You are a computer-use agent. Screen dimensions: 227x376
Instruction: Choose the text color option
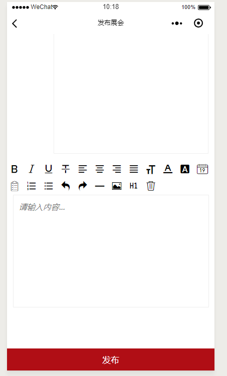tap(168, 169)
